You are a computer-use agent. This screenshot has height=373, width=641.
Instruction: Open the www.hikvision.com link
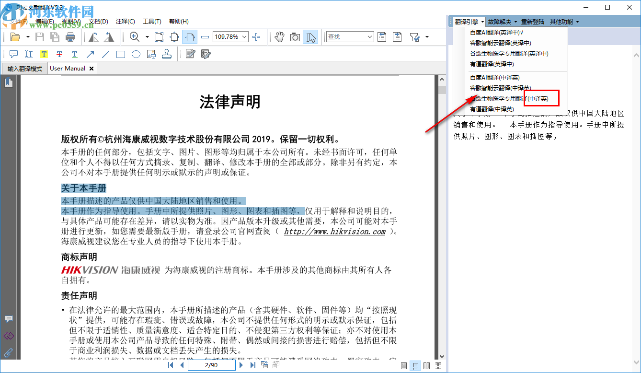click(334, 232)
